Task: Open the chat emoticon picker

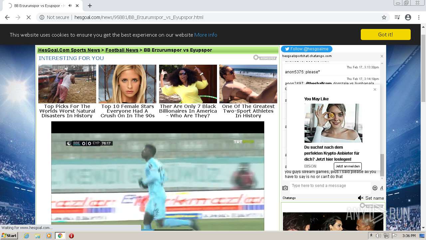Action: point(375,188)
